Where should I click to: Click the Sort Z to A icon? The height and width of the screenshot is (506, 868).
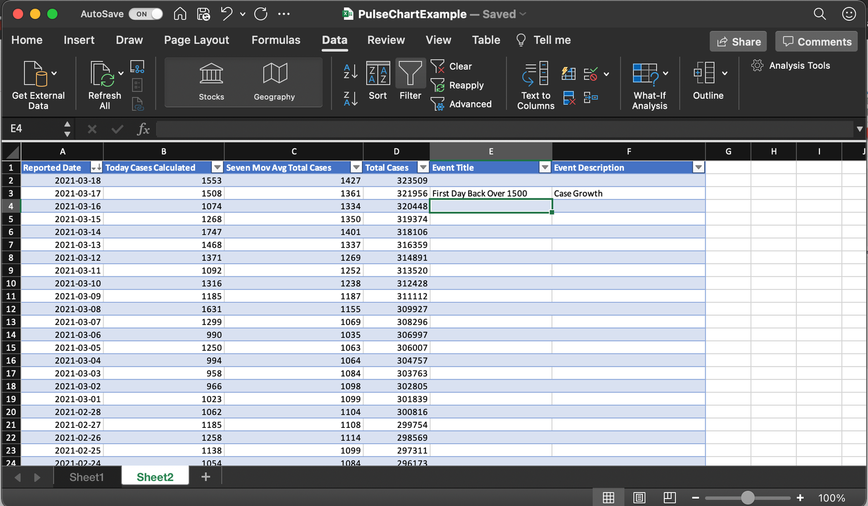pyautogui.click(x=350, y=99)
